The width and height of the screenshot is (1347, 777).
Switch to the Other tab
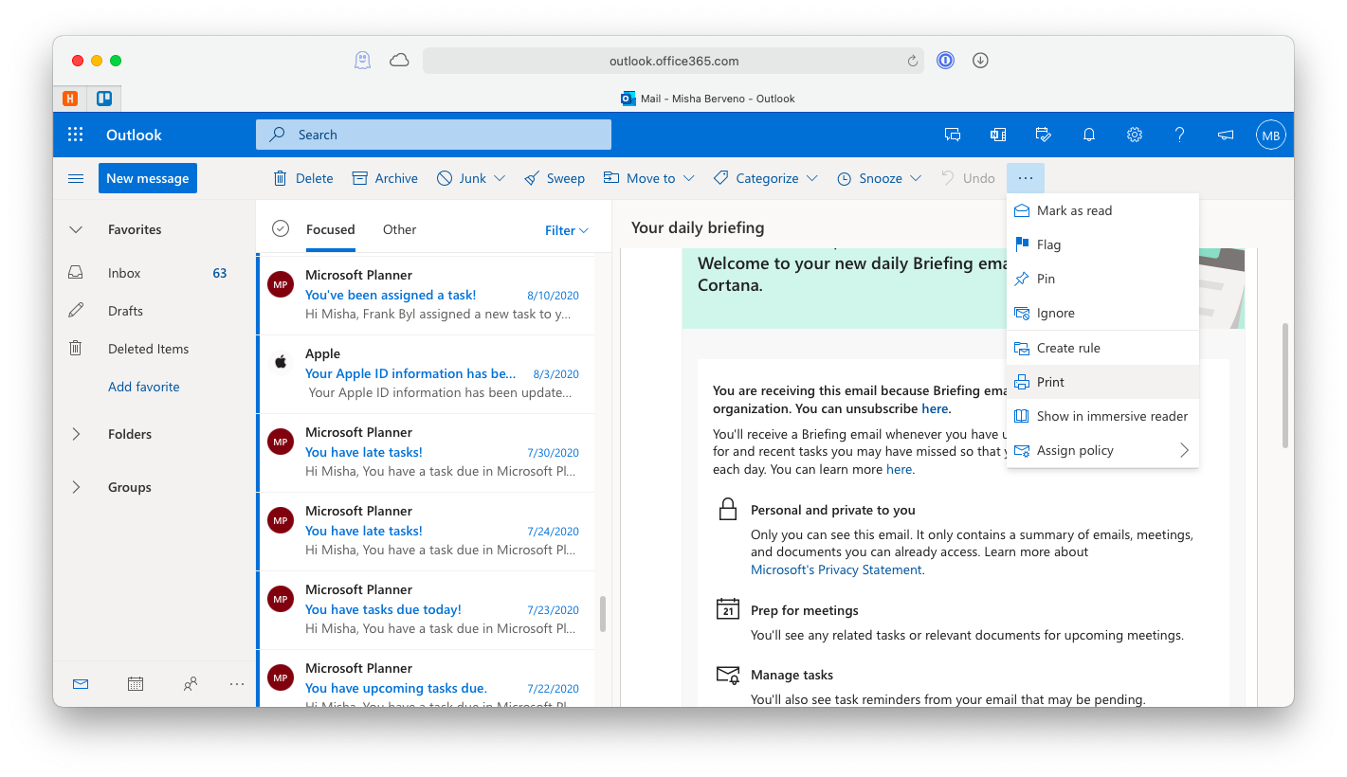click(x=399, y=229)
